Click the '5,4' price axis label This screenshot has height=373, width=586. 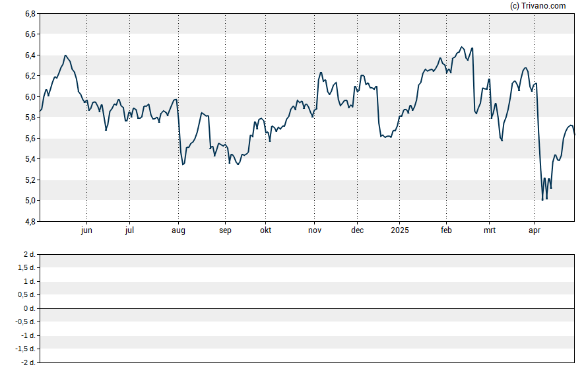click(30, 159)
